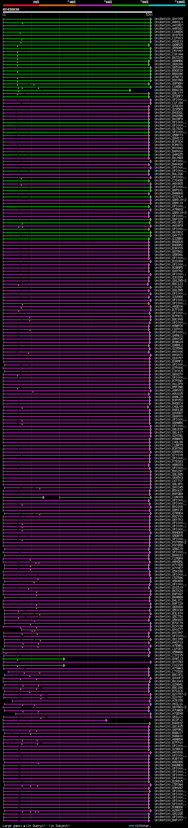Click truncated magenta arrowhead of B2ZFJ2 alignment
Viewport: 188px width, 828px height.
click(106, 720)
